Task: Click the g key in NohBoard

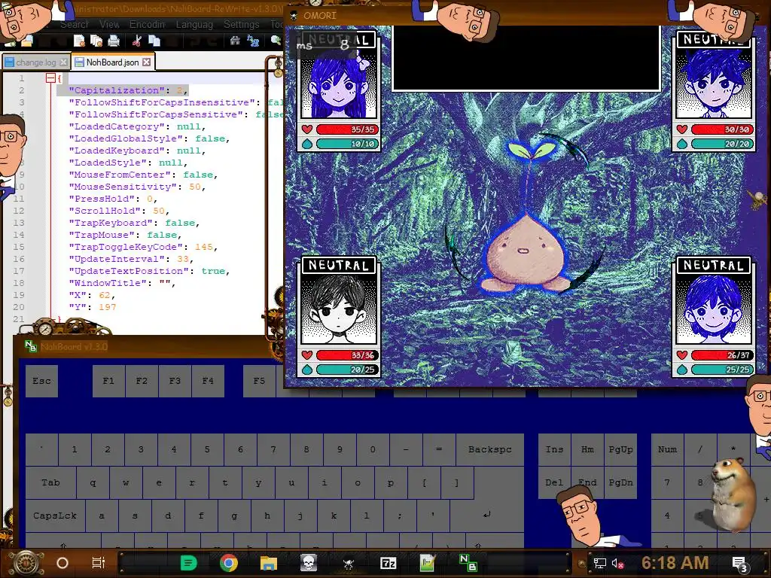Action: [234, 516]
